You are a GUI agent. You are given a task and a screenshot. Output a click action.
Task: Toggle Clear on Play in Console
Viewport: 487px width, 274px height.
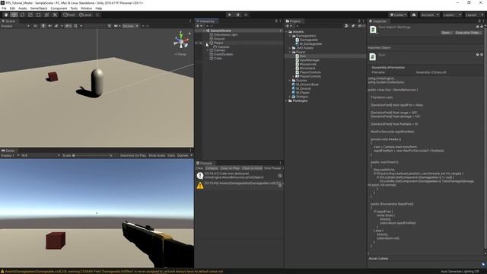click(230, 168)
